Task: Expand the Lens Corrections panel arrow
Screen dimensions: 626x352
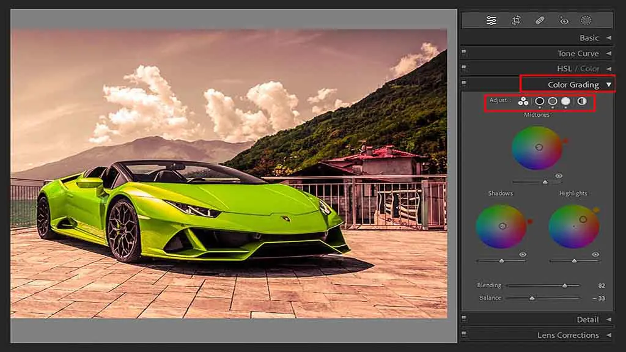Action: pyautogui.click(x=609, y=335)
